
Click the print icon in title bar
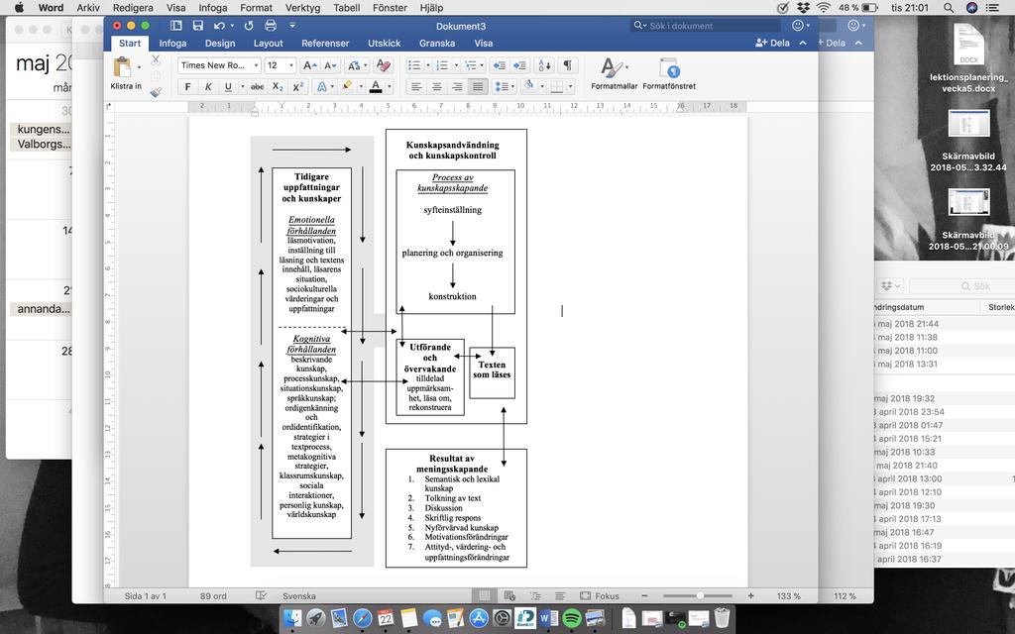click(x=271, y=25)
